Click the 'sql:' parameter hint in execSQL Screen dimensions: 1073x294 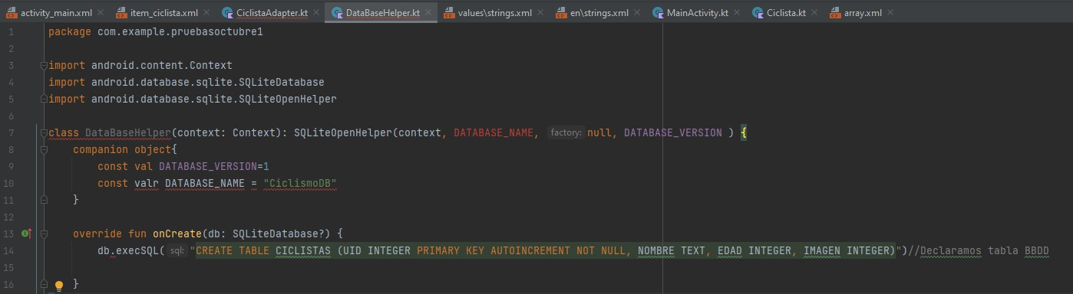[x=177, y=250]
